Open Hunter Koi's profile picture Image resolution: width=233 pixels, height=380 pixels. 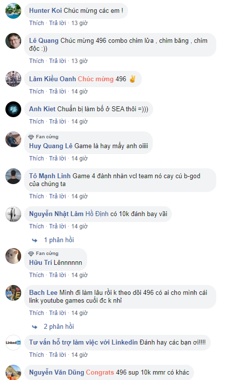pos(13,11)
